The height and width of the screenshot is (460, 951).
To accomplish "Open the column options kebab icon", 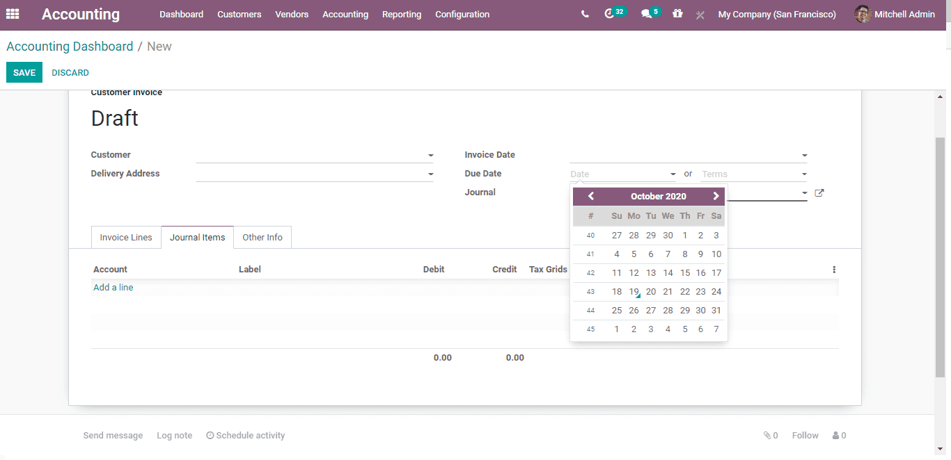I will 834,270.
